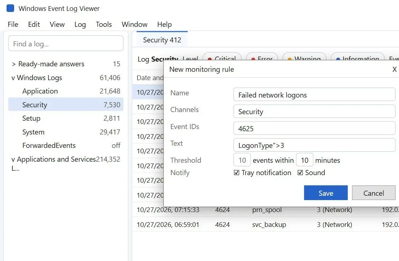Focus the Find a log search box

(66, 43)
